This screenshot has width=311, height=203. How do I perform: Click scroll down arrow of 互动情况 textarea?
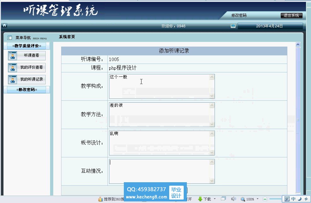212,181
